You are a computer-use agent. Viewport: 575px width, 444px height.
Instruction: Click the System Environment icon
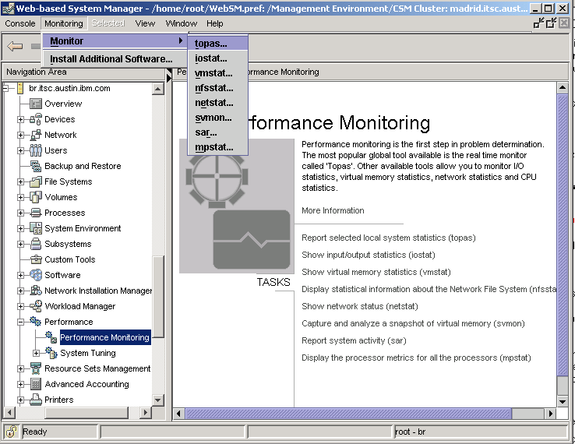[x=36, y=228]
